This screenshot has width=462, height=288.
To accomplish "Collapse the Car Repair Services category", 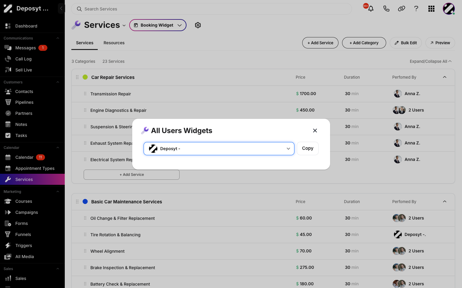I will [445, 77].
